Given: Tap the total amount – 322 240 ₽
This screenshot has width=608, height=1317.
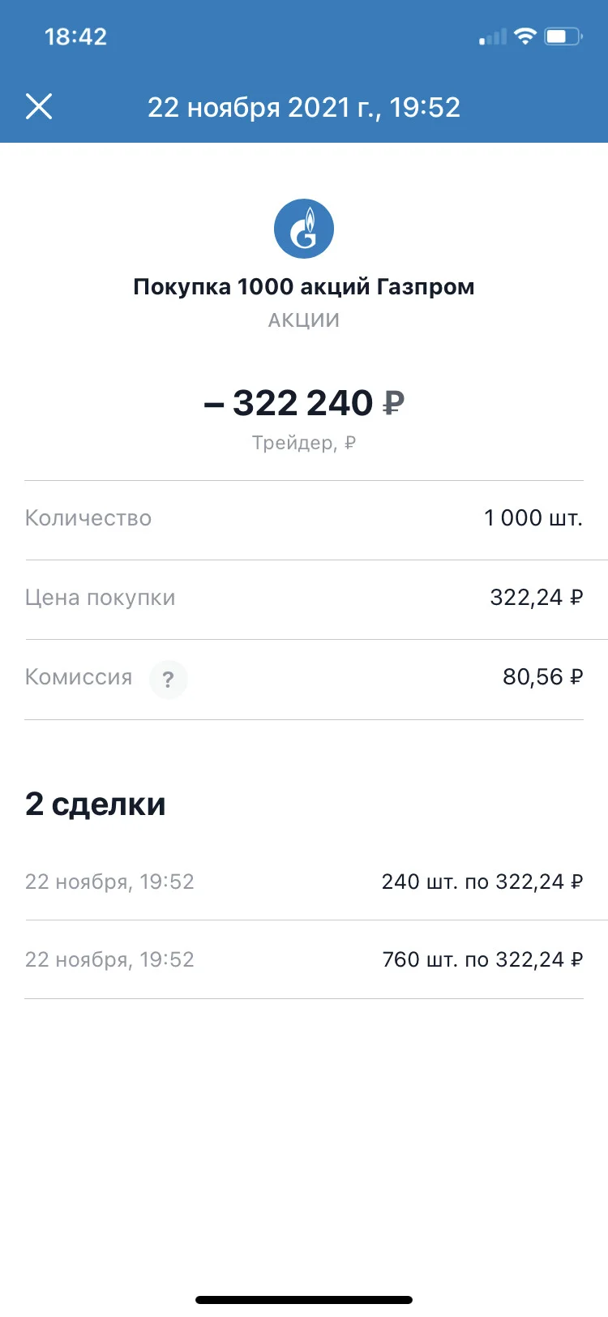Looking at the screenshot, I should click(x=304, y=403).
